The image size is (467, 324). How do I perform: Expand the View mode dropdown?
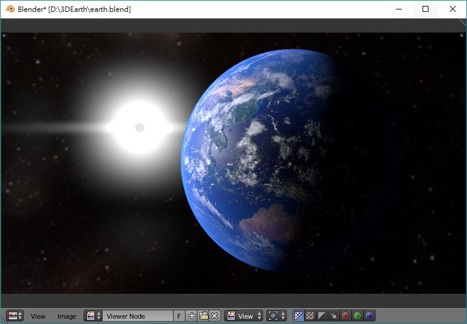244,316
